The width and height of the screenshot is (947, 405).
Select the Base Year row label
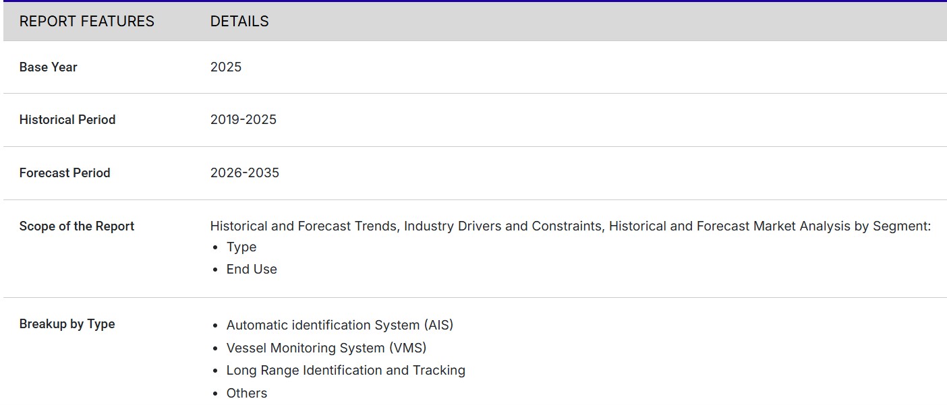point(48,67)
